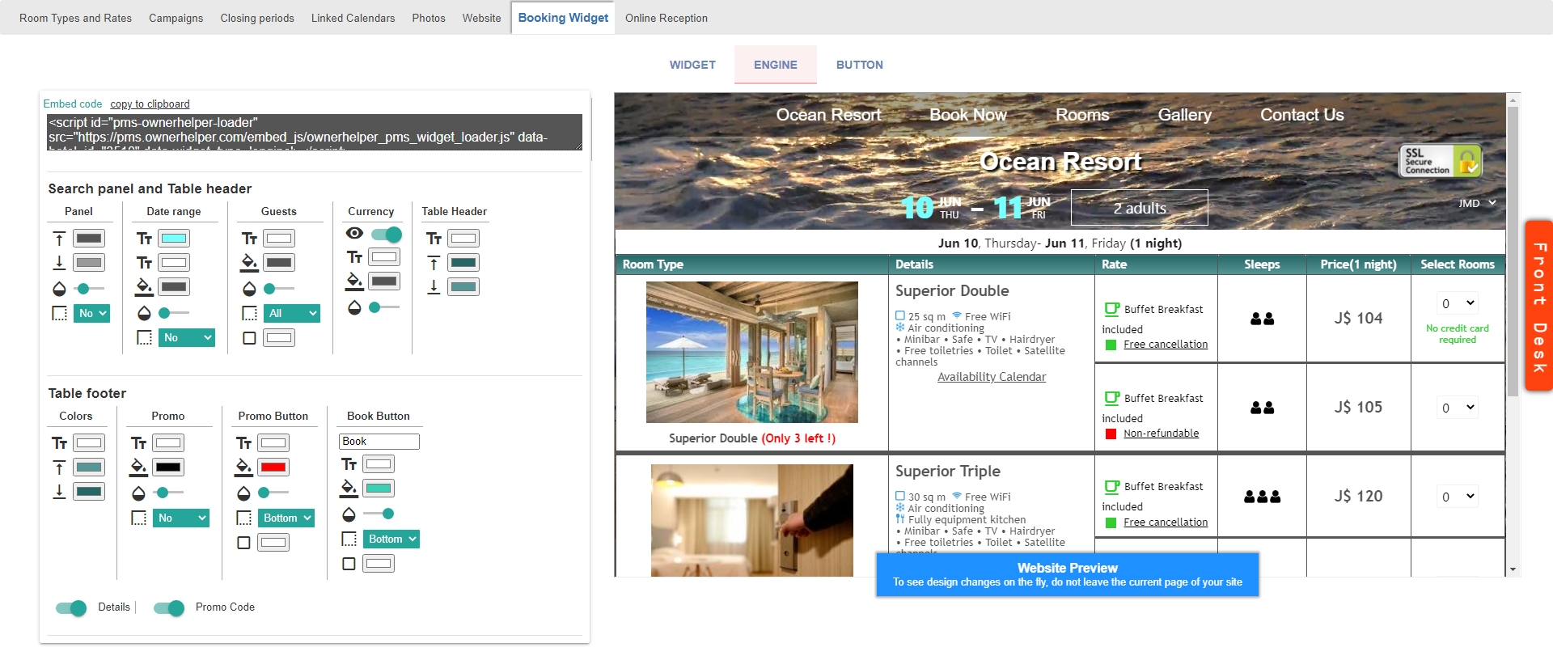The image size is (1553, 660).
Task: Click the black Promo fill color swatch
Action: pos(168,467)
